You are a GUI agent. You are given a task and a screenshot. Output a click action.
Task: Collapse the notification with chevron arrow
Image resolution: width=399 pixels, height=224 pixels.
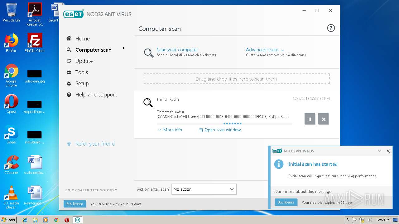click(x=379, y=151)
